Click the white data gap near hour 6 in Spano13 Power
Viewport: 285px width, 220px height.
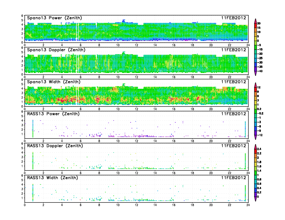point(78,32)
